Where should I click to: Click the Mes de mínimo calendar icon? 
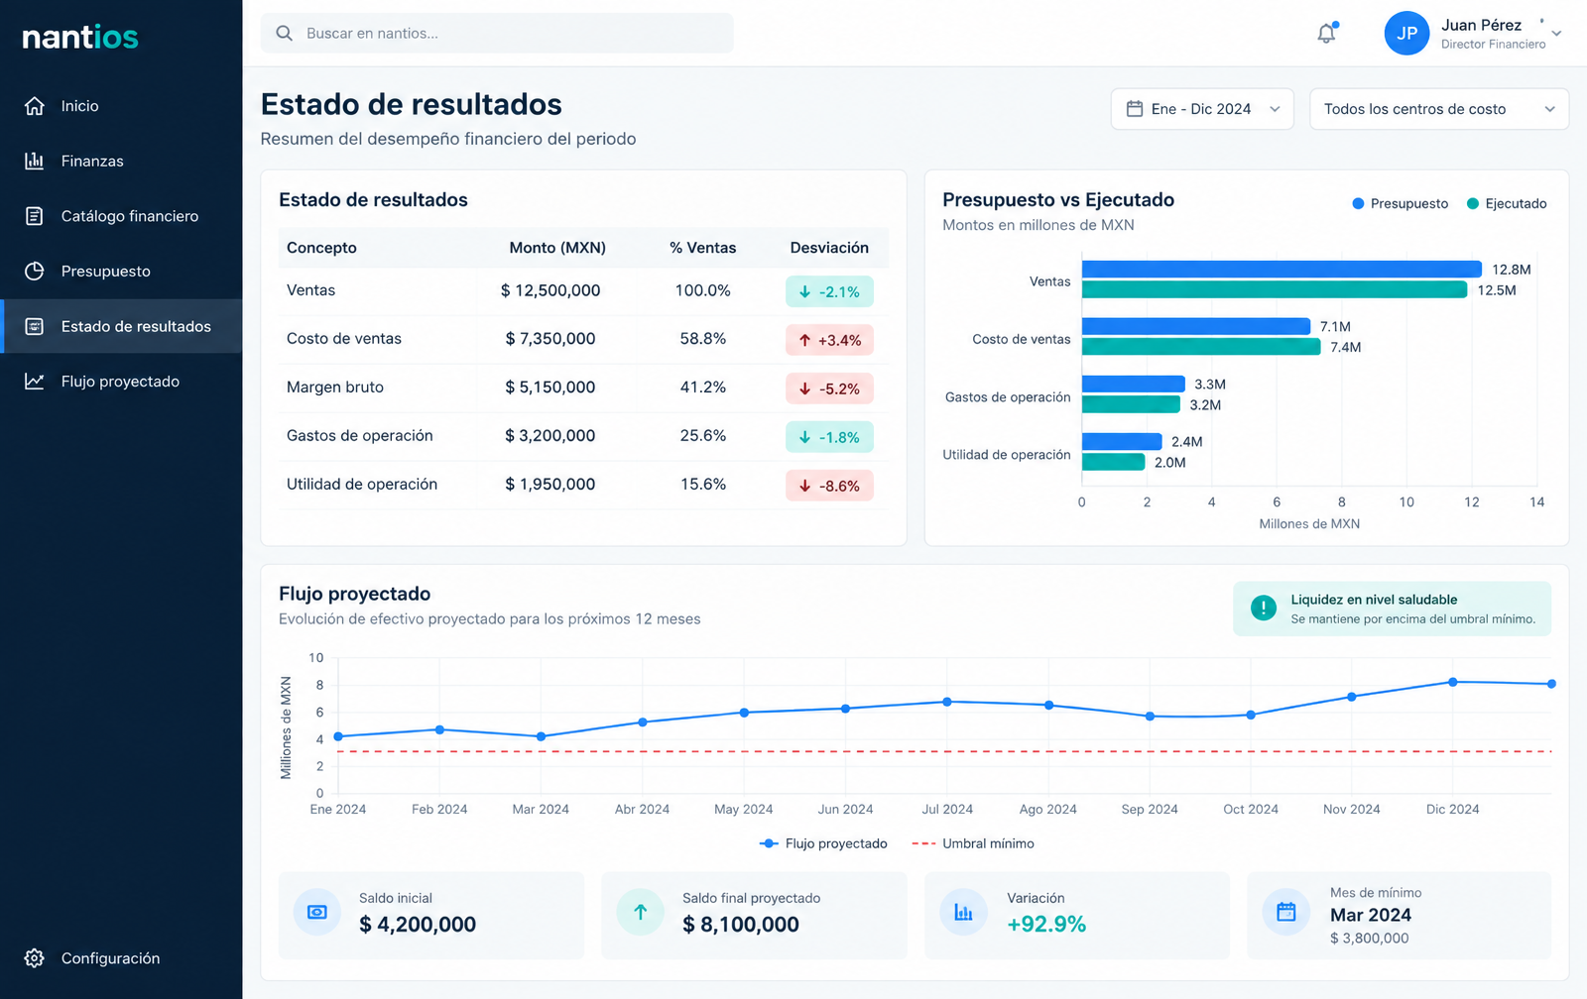[x=1286, y=912]
